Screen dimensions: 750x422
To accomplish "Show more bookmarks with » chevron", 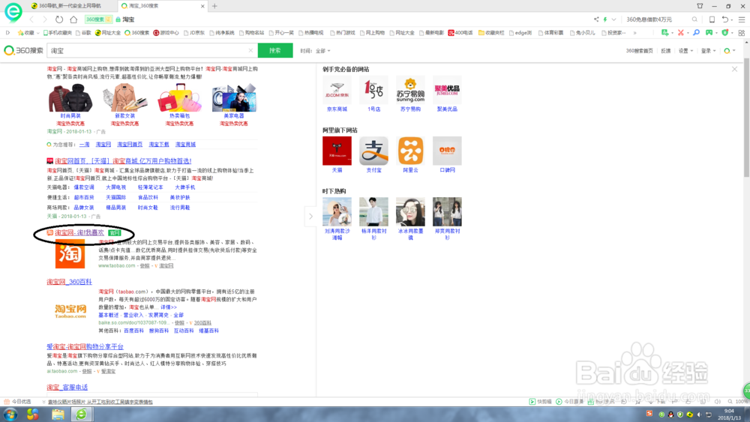I will tap(634, 32).
